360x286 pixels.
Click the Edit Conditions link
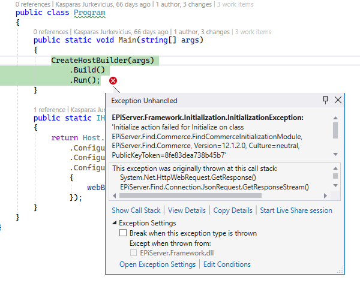click(227, 264)
